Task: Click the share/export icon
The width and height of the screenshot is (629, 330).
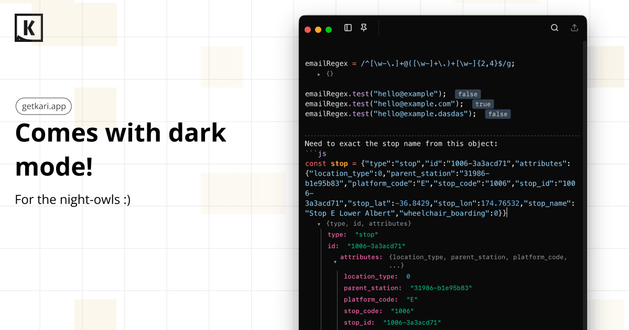Action: tap(574, 28)
